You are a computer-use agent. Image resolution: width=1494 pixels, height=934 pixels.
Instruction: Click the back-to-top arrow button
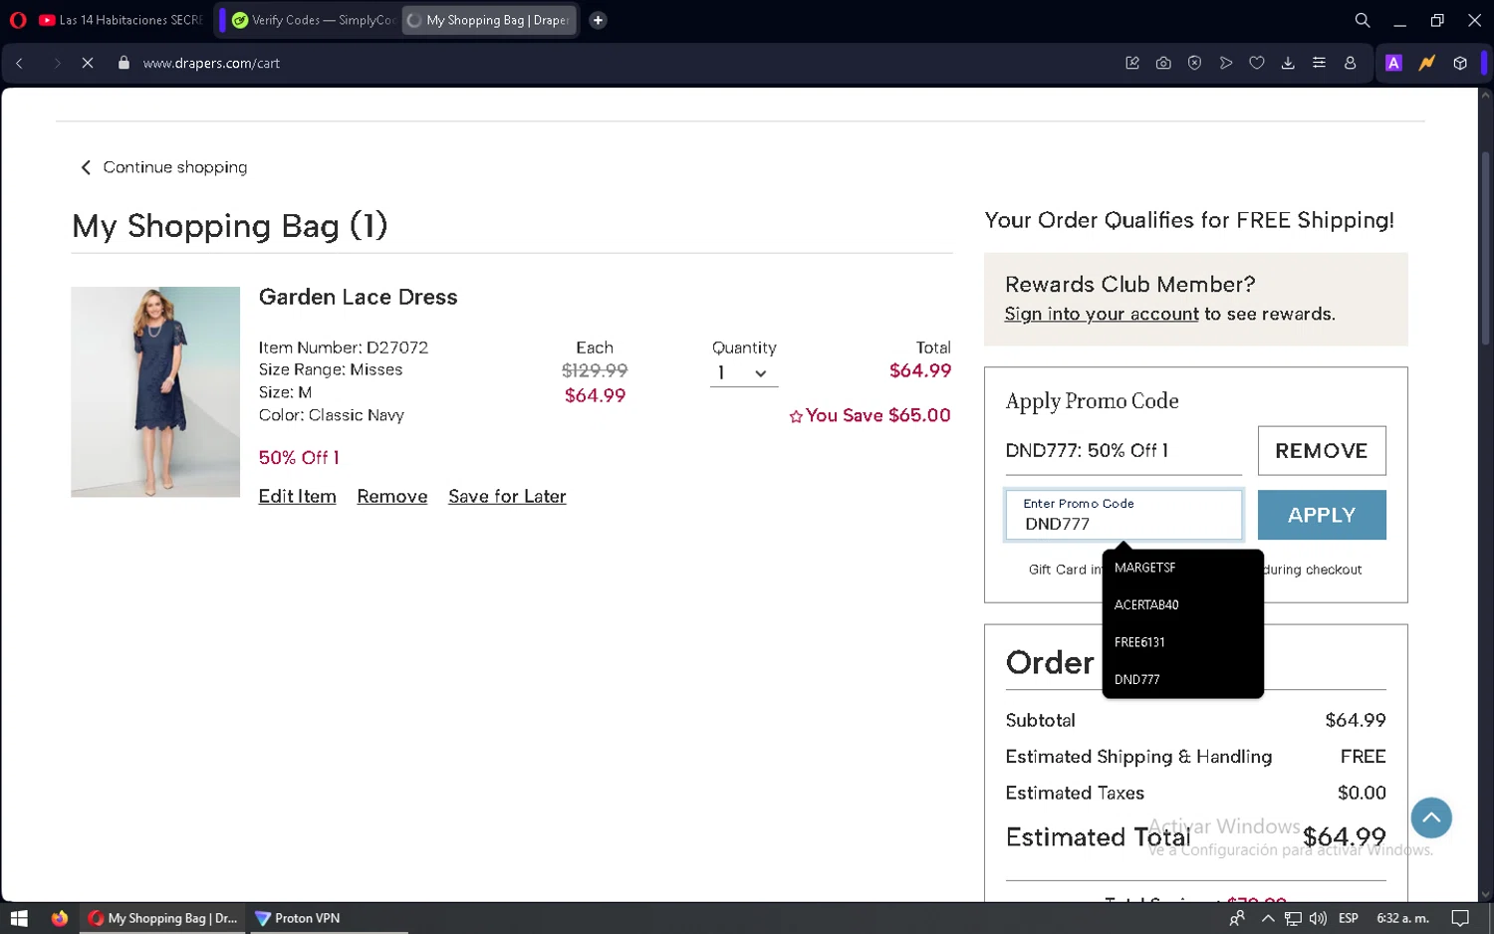(1431, 817)
